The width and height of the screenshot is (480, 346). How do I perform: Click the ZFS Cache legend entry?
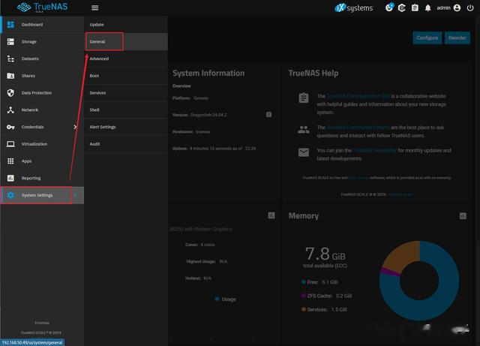click(327, 296)
